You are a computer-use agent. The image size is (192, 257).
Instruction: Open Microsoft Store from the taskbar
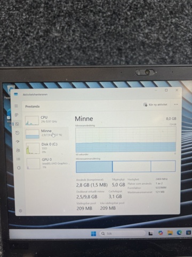coord(188,232)
